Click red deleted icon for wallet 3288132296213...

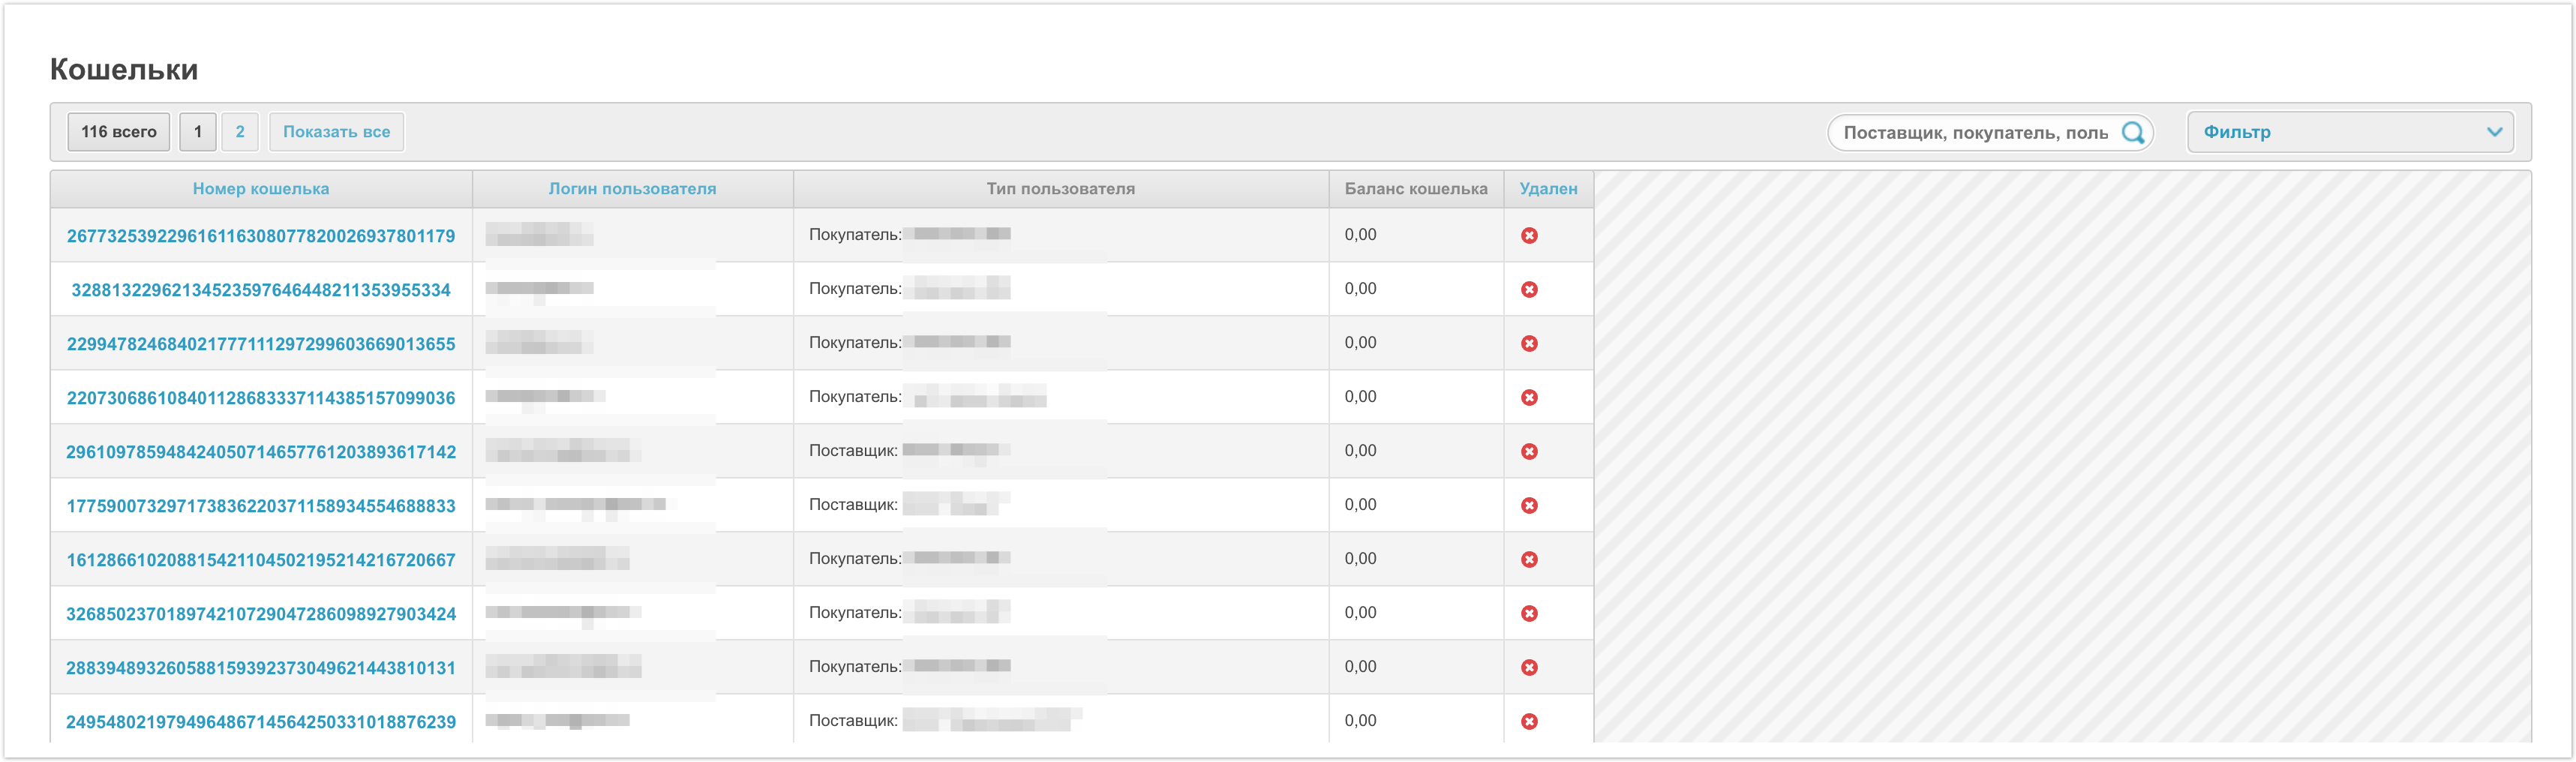coord(1529,289)
